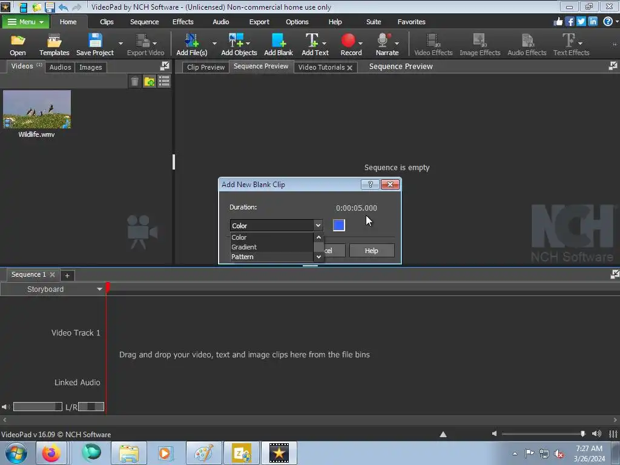Click the duration field 0:00:05.000
The image size is (620, 465).
coord(356,208)
